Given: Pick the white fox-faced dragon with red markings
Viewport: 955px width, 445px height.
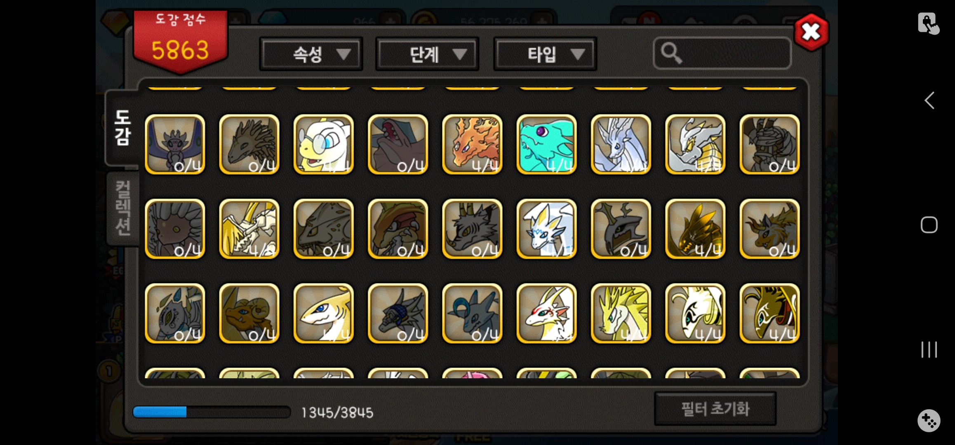Looking at the screenshot, I should [x=546, y=313].
